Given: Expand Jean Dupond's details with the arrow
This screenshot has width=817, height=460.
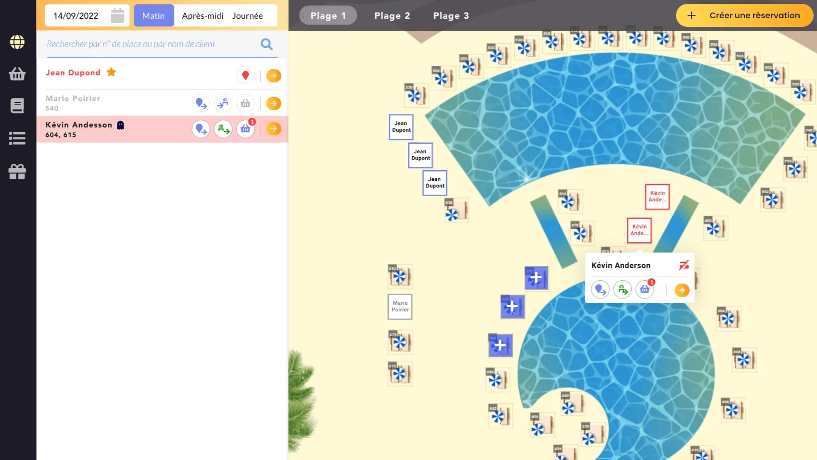Looking at the screenshot, I should (273, 75).
